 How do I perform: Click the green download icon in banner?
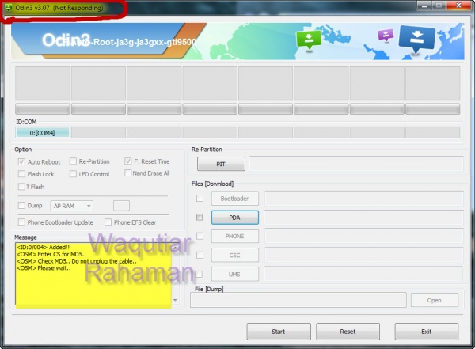point(309,40)
